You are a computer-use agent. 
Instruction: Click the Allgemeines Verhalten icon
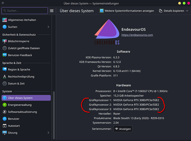coord(5,20)
